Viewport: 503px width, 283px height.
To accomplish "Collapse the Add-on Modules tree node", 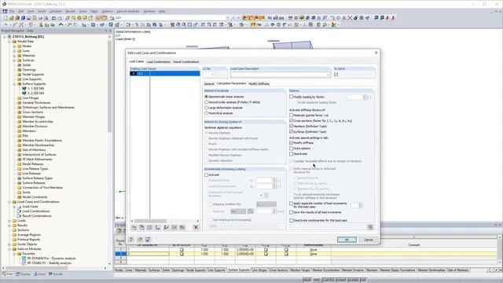I will tap(9, 249).
